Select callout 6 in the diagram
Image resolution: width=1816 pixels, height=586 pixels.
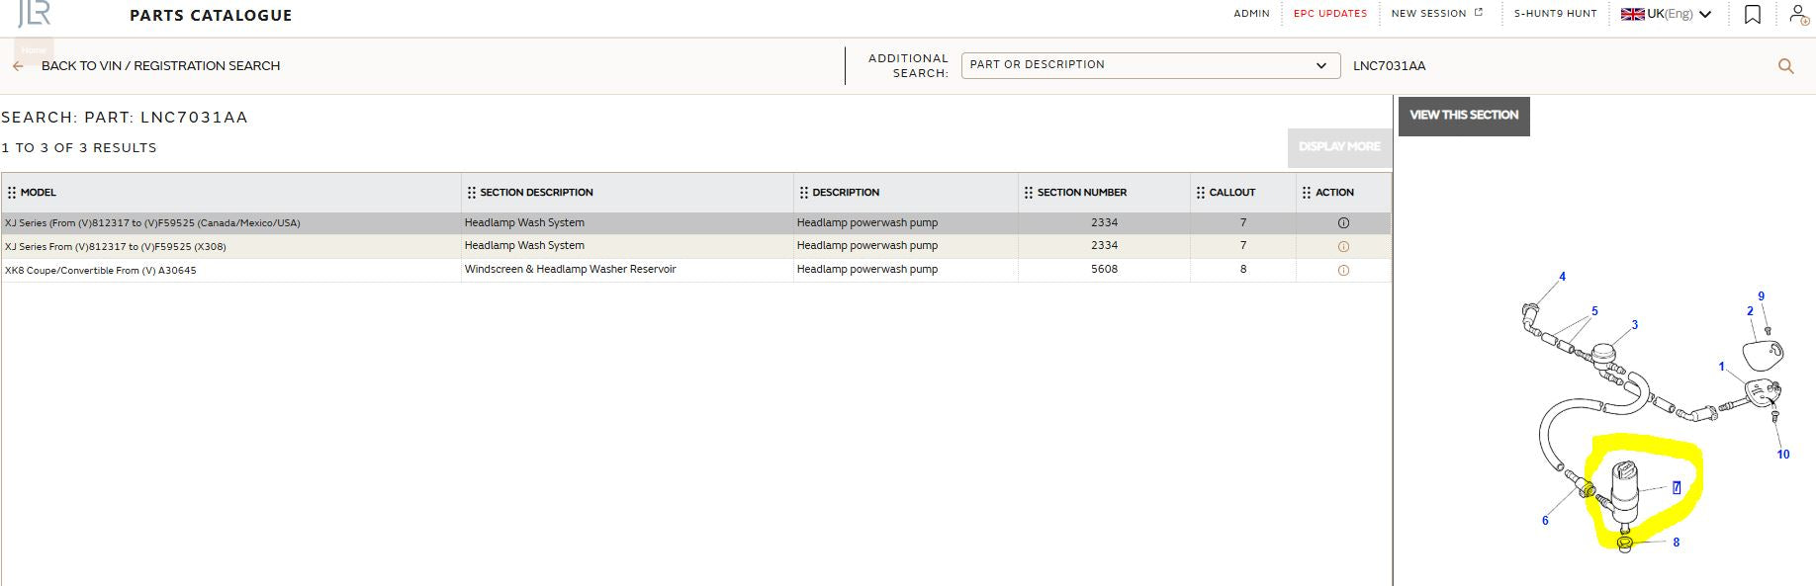(1545, 521)
